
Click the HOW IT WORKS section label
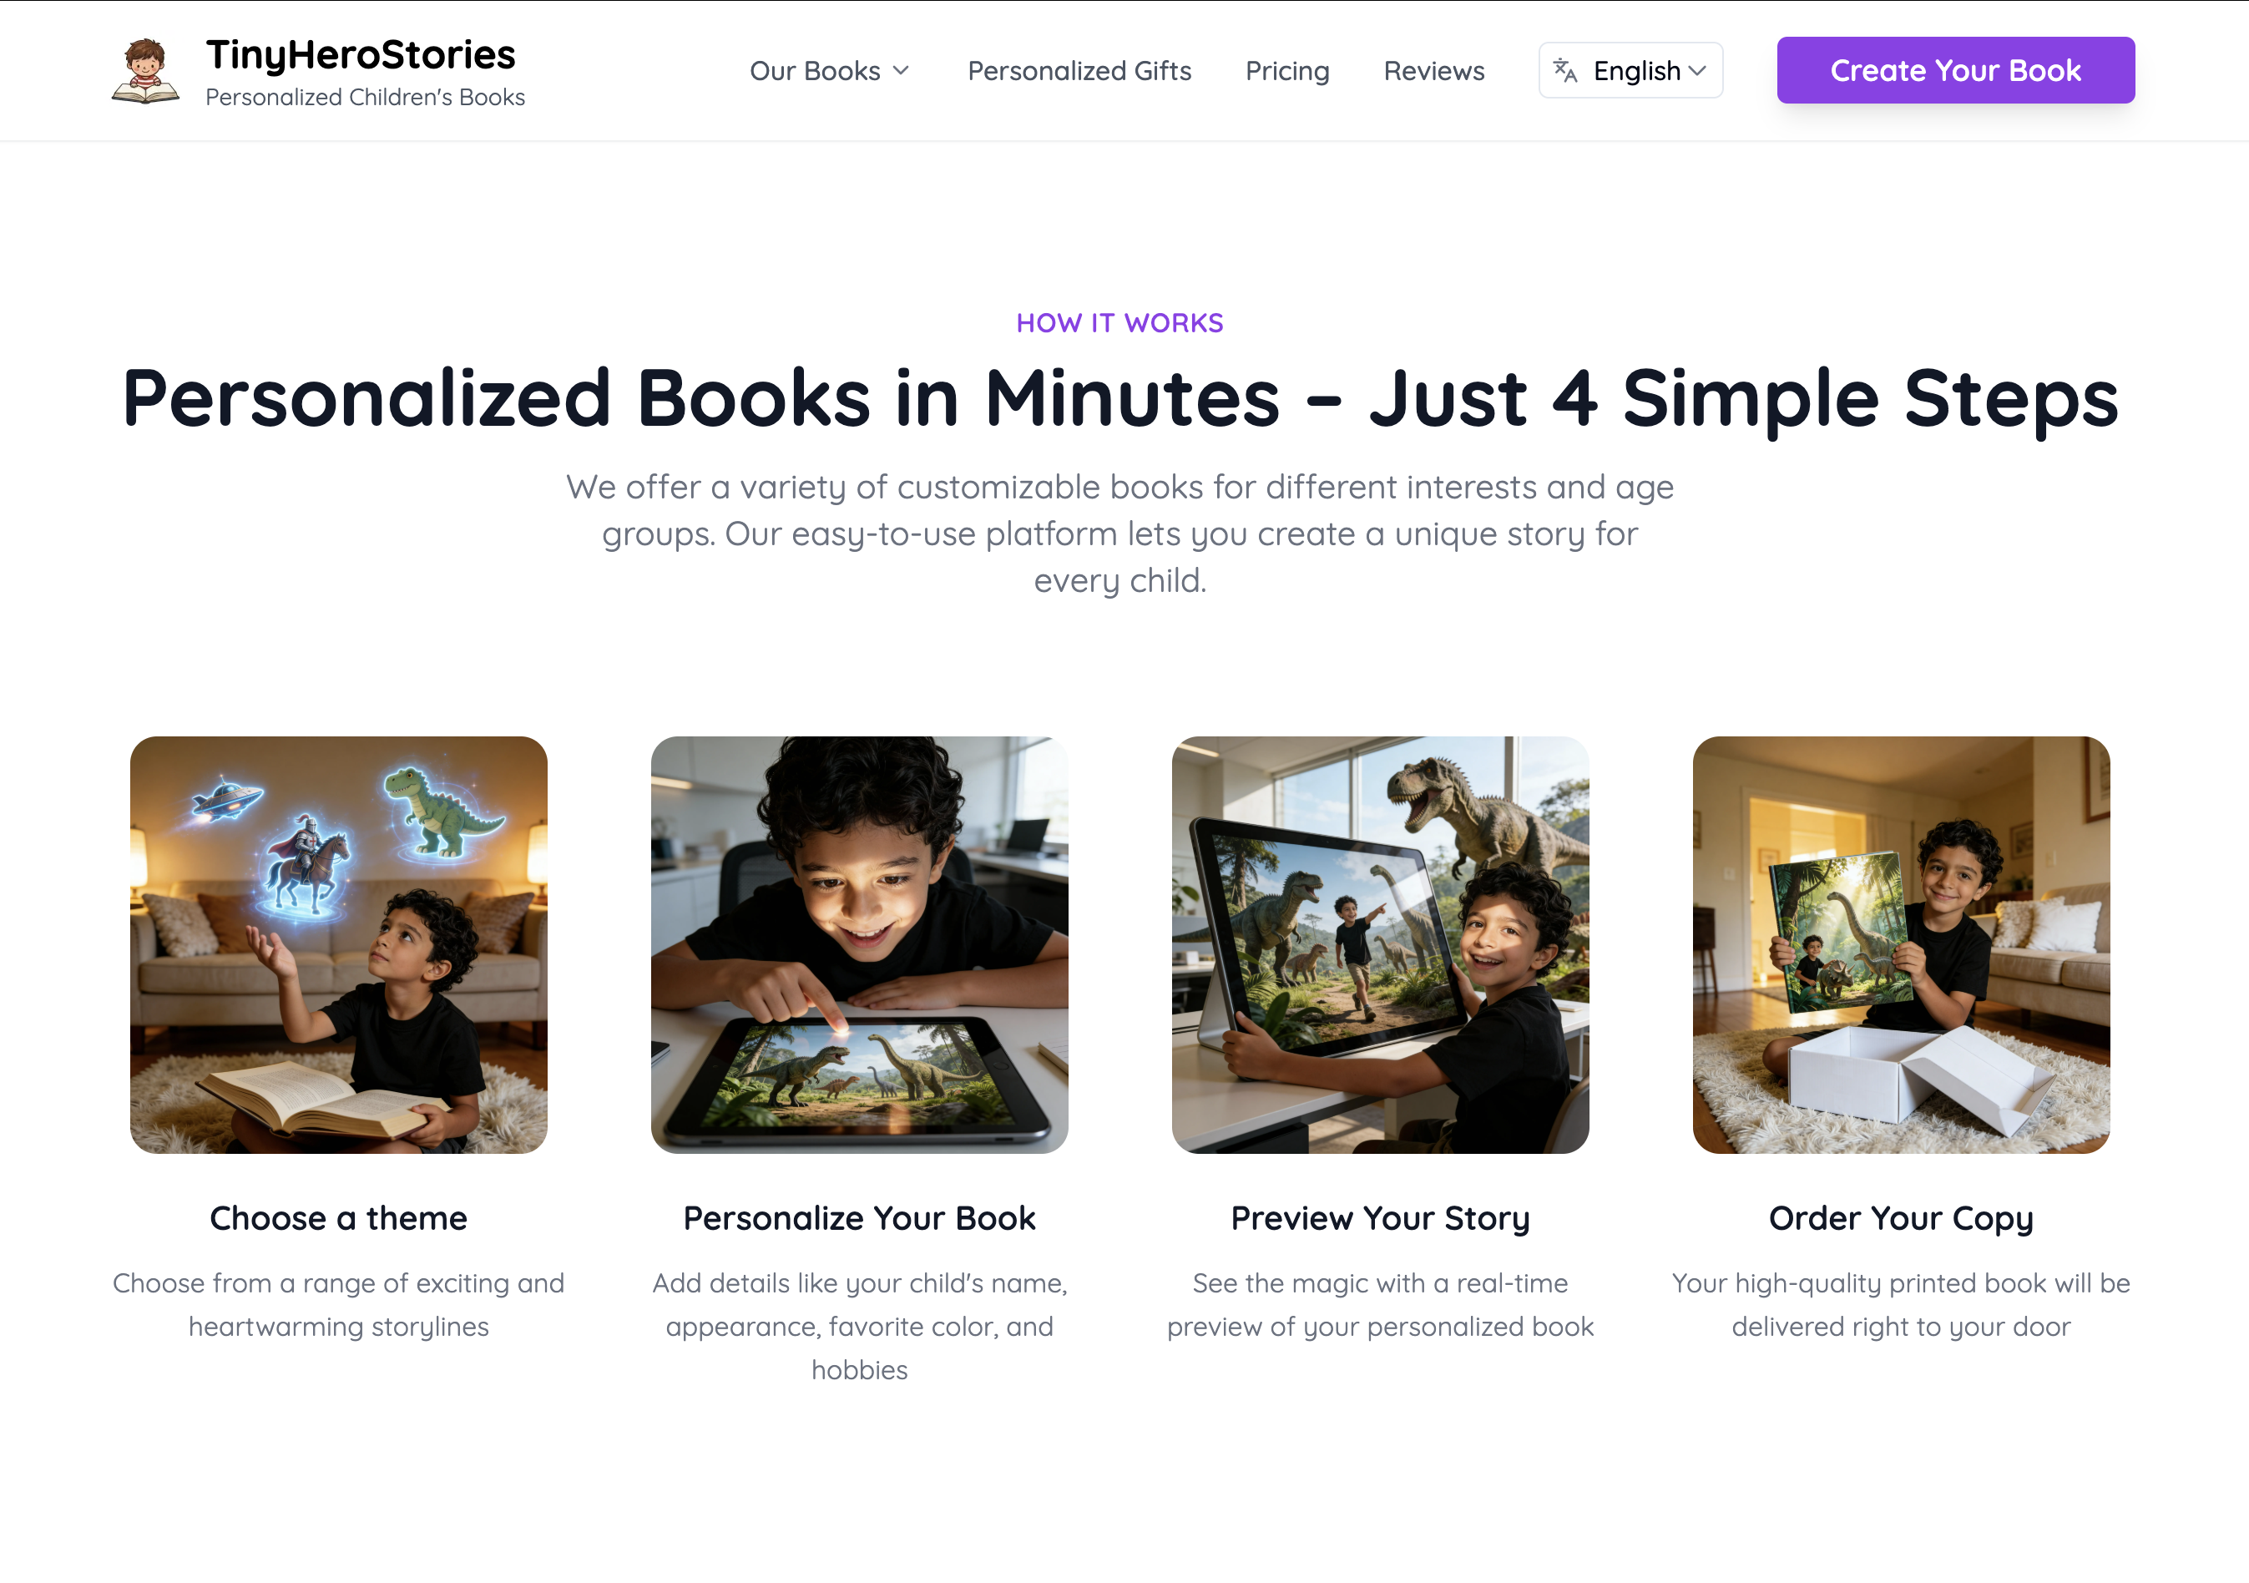[x=1119, y=323]
